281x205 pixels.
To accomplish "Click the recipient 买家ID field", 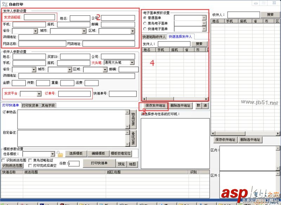I will [x=75, y=57].
